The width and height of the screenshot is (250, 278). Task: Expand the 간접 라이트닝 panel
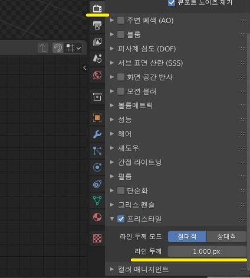point(112,162)
